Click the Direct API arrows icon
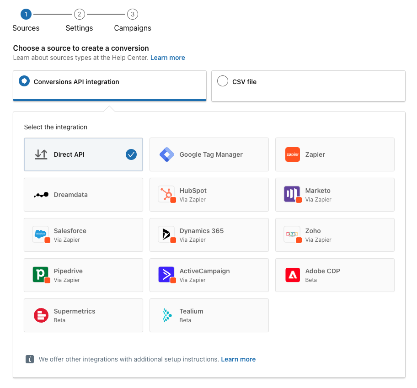 coord(41,154)
